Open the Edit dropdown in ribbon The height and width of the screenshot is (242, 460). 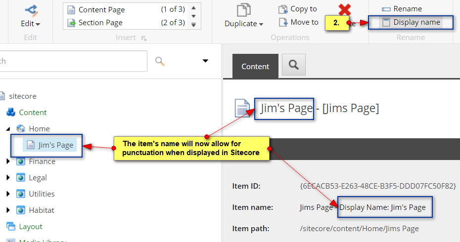click(31, 24)
